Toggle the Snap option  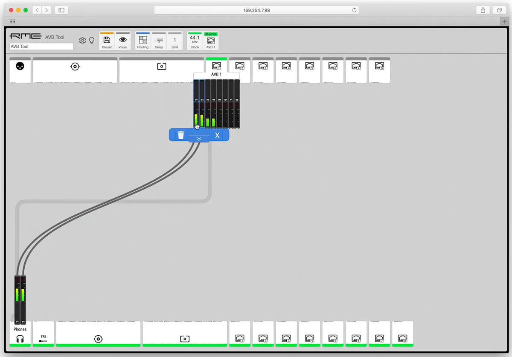[159, 41]
